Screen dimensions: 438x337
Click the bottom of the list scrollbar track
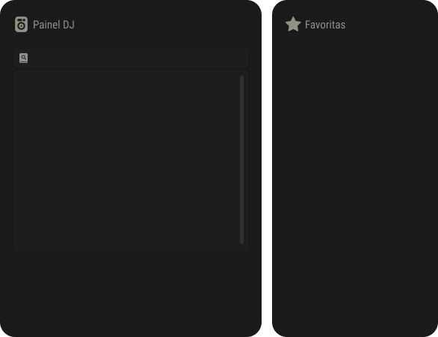coord(242,241)
